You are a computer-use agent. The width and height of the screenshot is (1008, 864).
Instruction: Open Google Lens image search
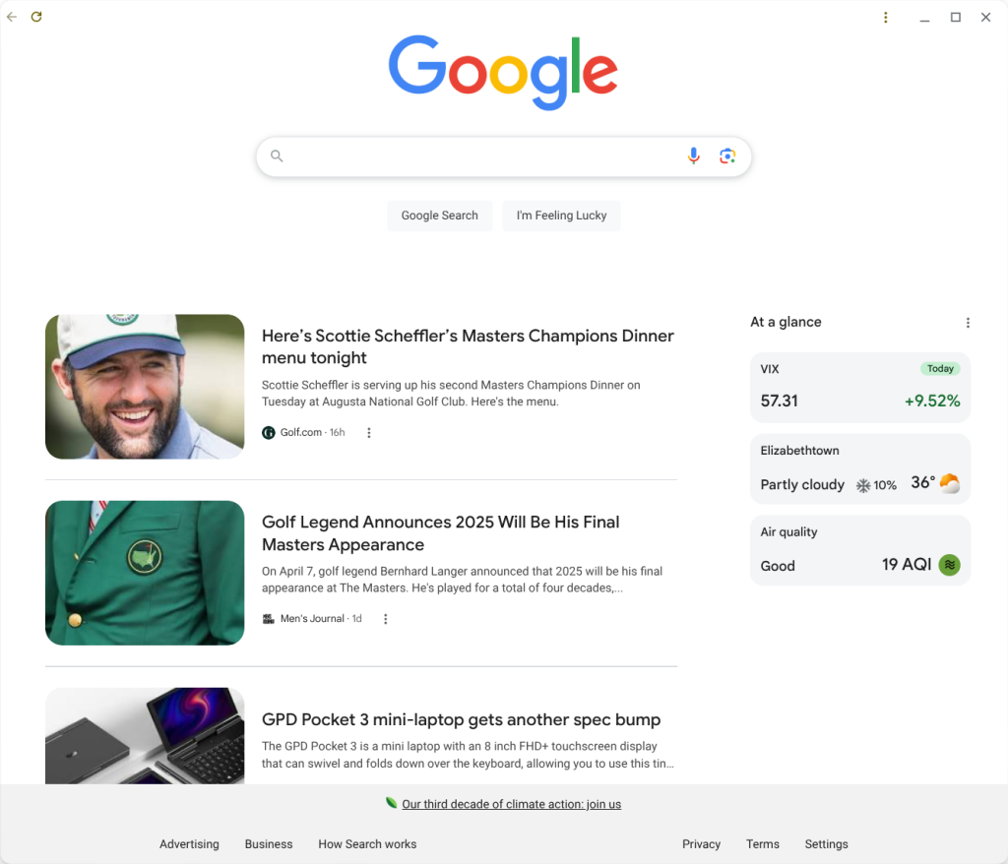coord(727,156)
